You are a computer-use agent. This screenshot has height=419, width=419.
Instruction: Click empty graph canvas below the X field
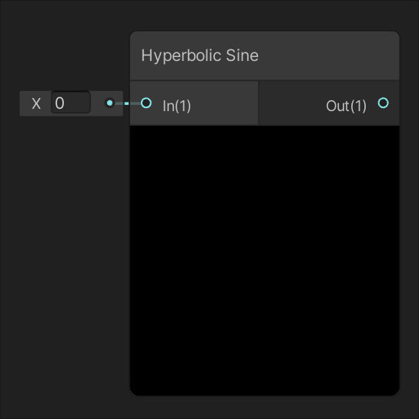[64, 241]
